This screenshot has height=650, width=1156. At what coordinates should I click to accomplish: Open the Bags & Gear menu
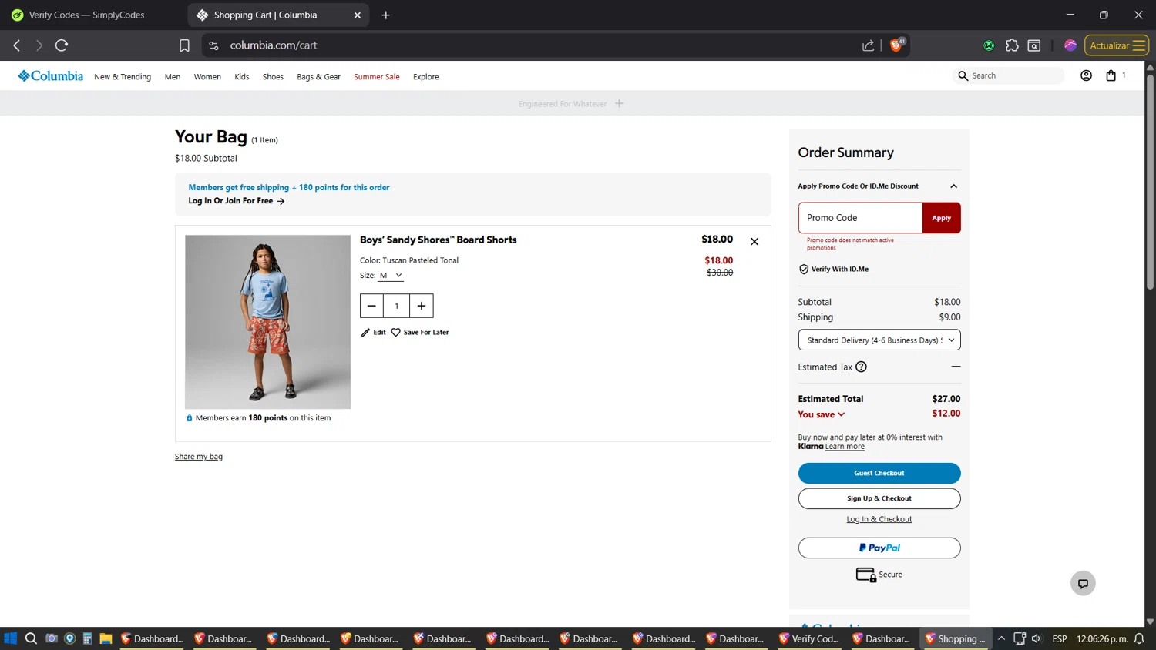[x=318, y=77]
